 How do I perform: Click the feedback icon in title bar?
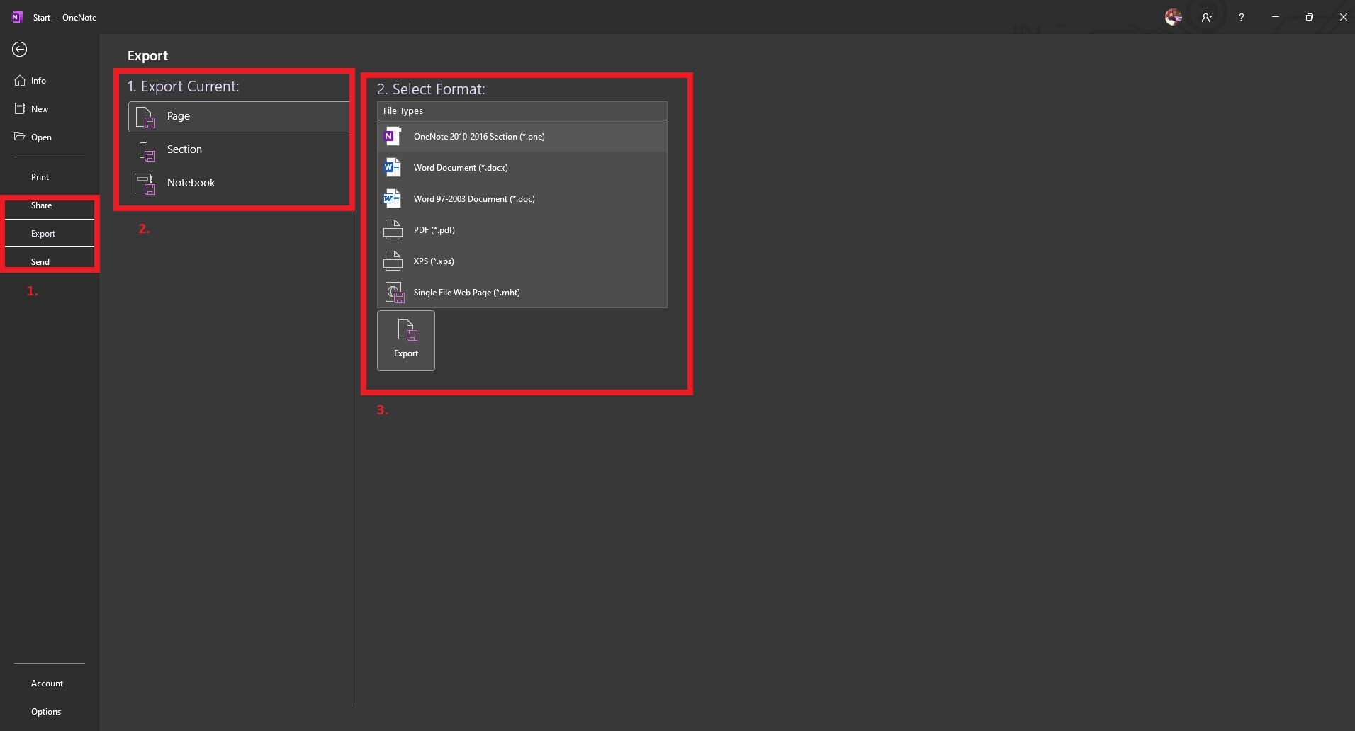click(x=1208, y=17)
